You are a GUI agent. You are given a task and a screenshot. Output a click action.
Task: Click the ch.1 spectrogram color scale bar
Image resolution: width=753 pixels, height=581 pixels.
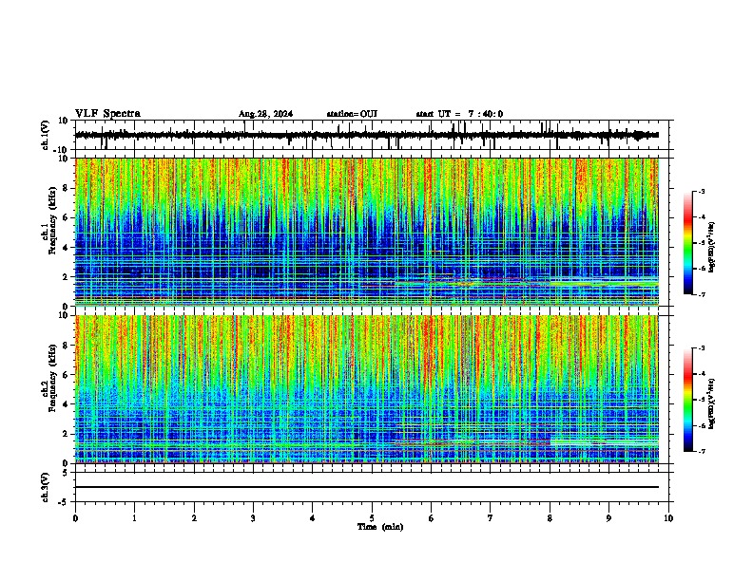[x=687, y=243]
